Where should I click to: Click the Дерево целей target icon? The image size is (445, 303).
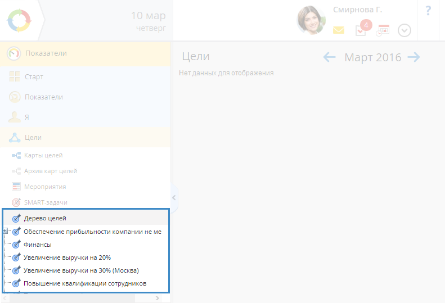[16, 218]
